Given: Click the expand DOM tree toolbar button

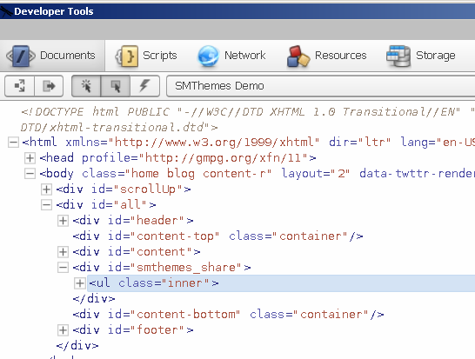Looking at the screenshot, I should 20,86.
